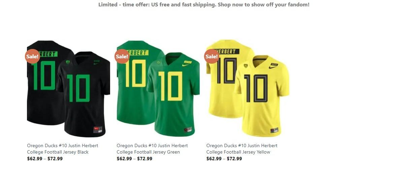Click the HERBERT nameplate on green jersey back
Image resolution: width=394 pixels, height=176 pixels.
[137, 53]
